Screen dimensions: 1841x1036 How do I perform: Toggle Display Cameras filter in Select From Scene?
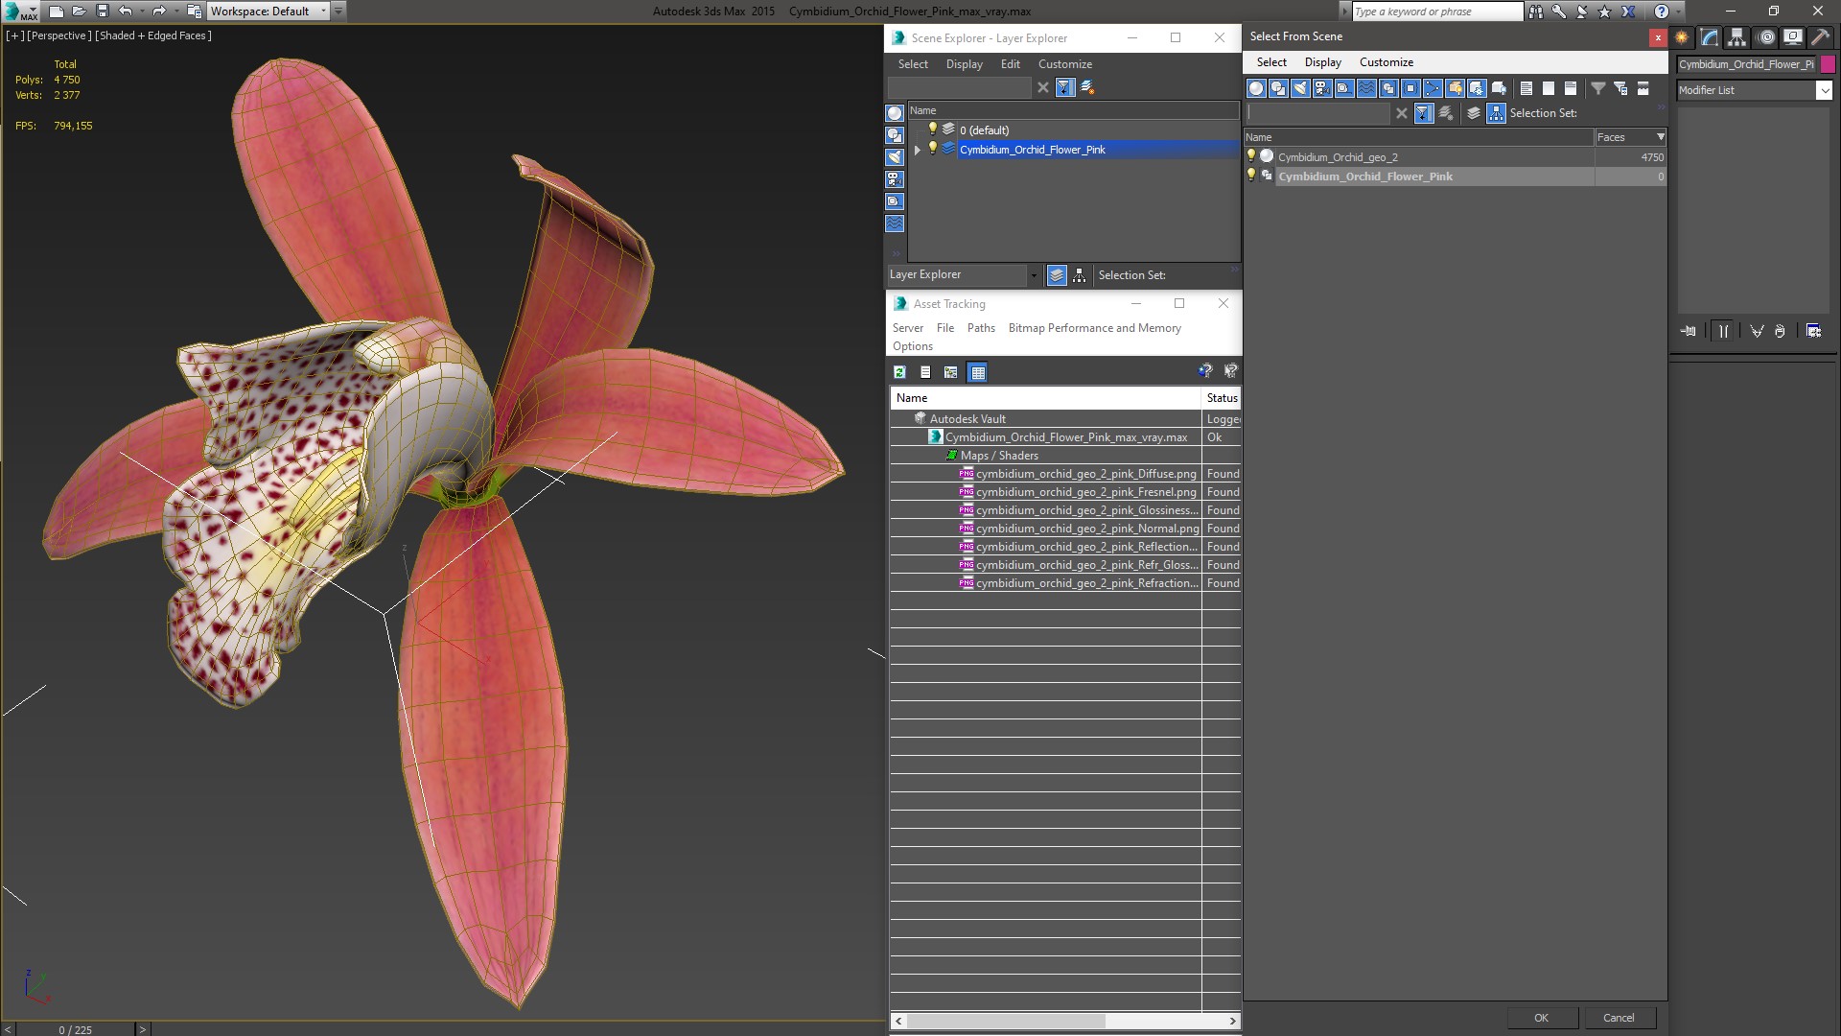point(1322,88)
